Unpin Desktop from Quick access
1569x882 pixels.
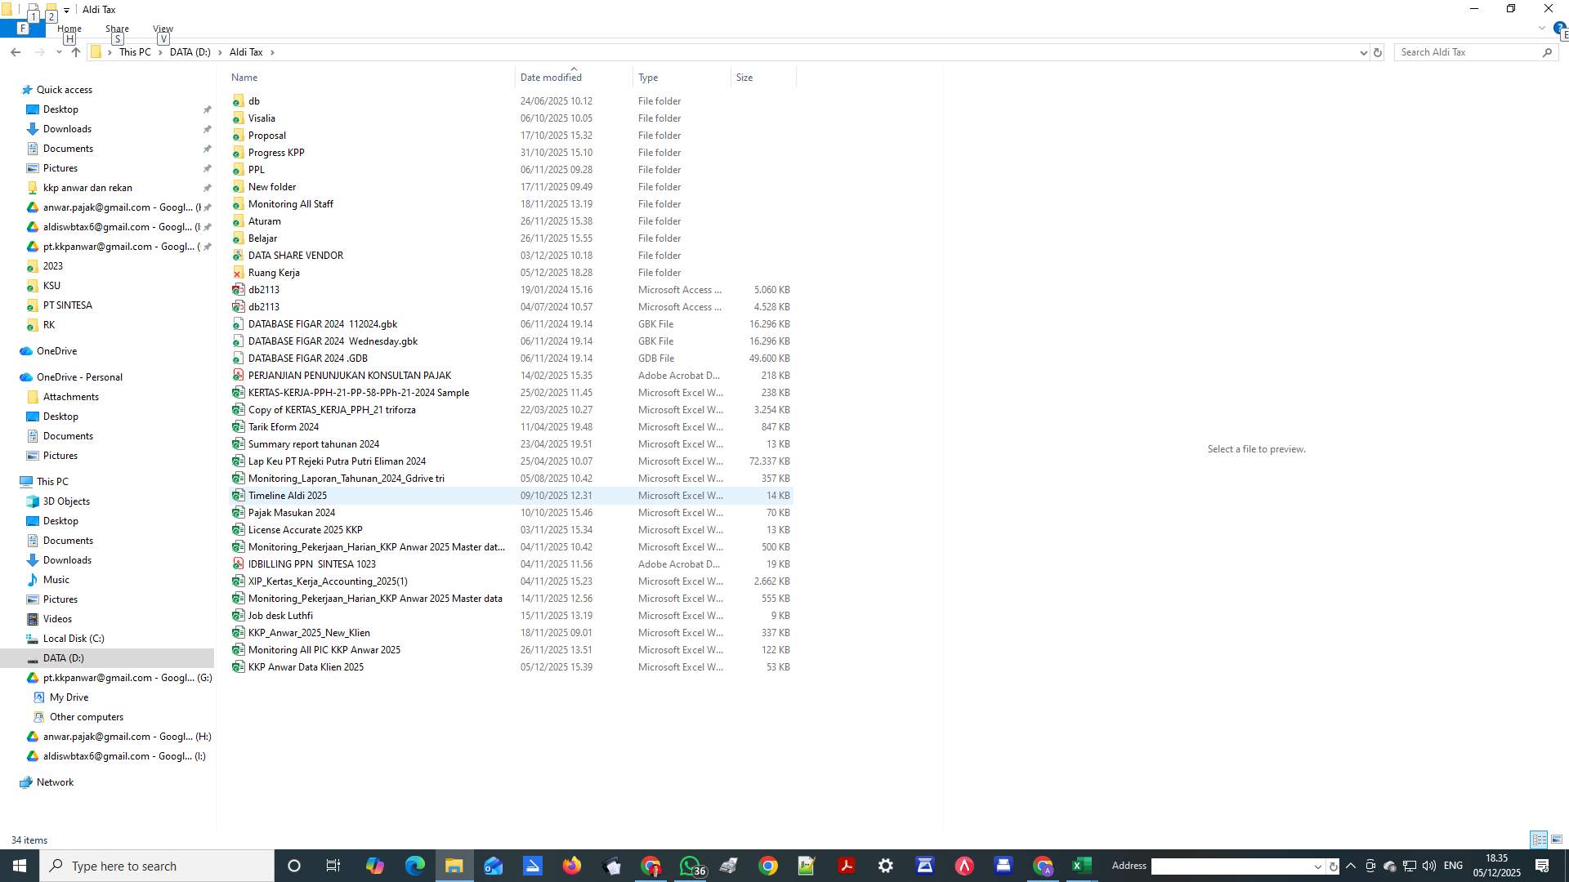click(x=207, y=109)
